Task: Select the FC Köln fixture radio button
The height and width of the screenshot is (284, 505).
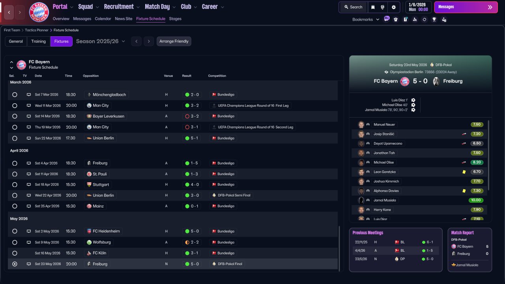Action: pyautogui.click(x=15, y=253)
